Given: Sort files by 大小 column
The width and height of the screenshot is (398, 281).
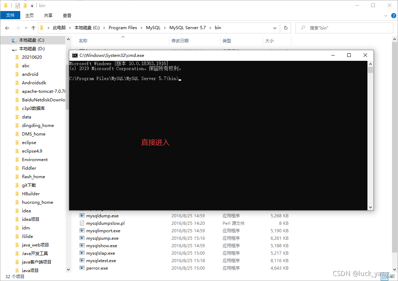Looking at the screenshot, I should 269,41.
